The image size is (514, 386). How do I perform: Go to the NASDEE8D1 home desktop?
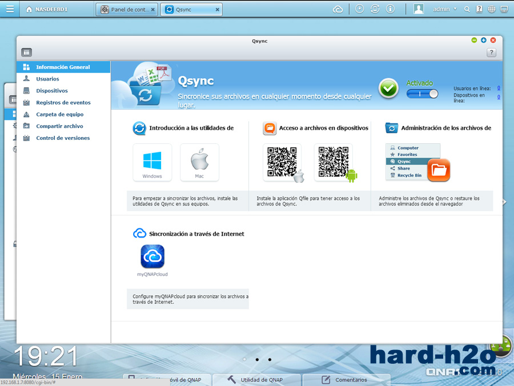point(46,10)
